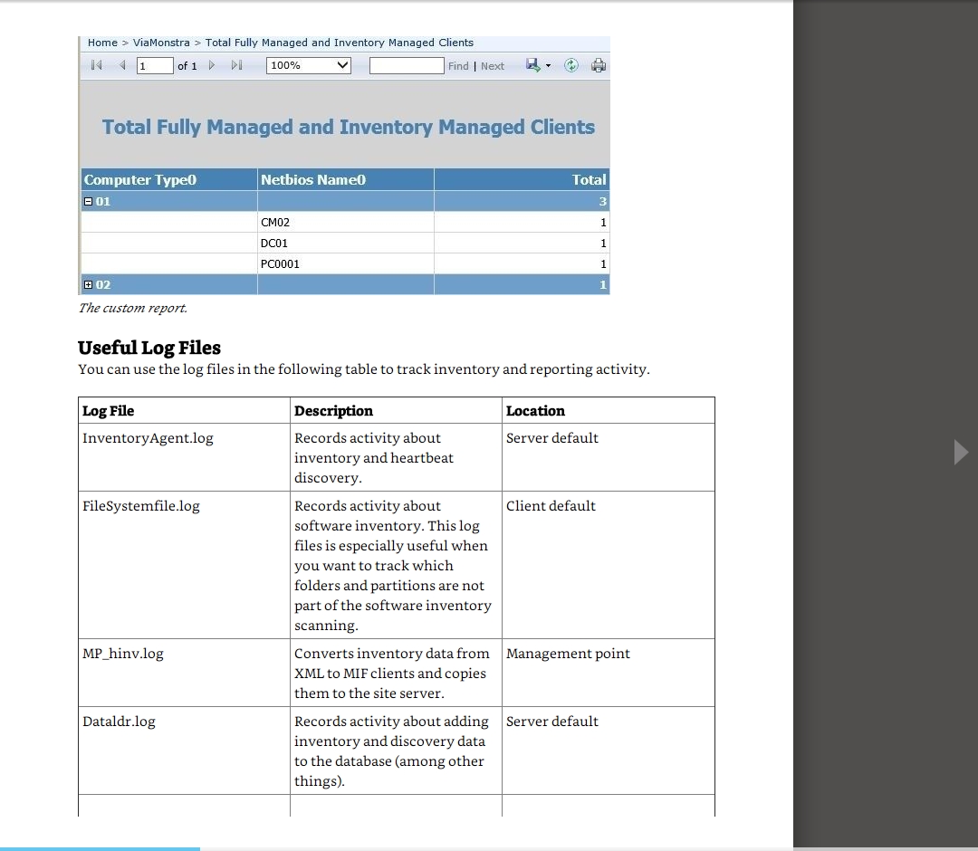The height and width of the screenshot is (851, 978).
Task: Collapse the 01 computer type group
Action: (88, 201)
